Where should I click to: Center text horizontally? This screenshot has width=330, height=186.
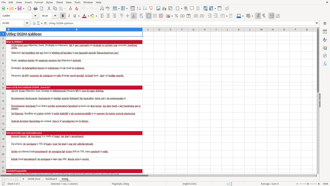pos(108,16)
